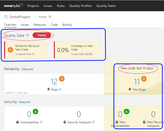Open the 0.0% Coverage on New Code condition

click(x=78, y=50)
